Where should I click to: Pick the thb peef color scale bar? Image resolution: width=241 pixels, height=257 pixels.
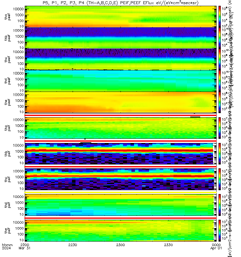[x=219, y=38]
